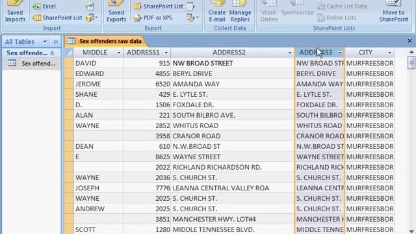
Task: Click Cache List Data
Action: click(342, 6)
